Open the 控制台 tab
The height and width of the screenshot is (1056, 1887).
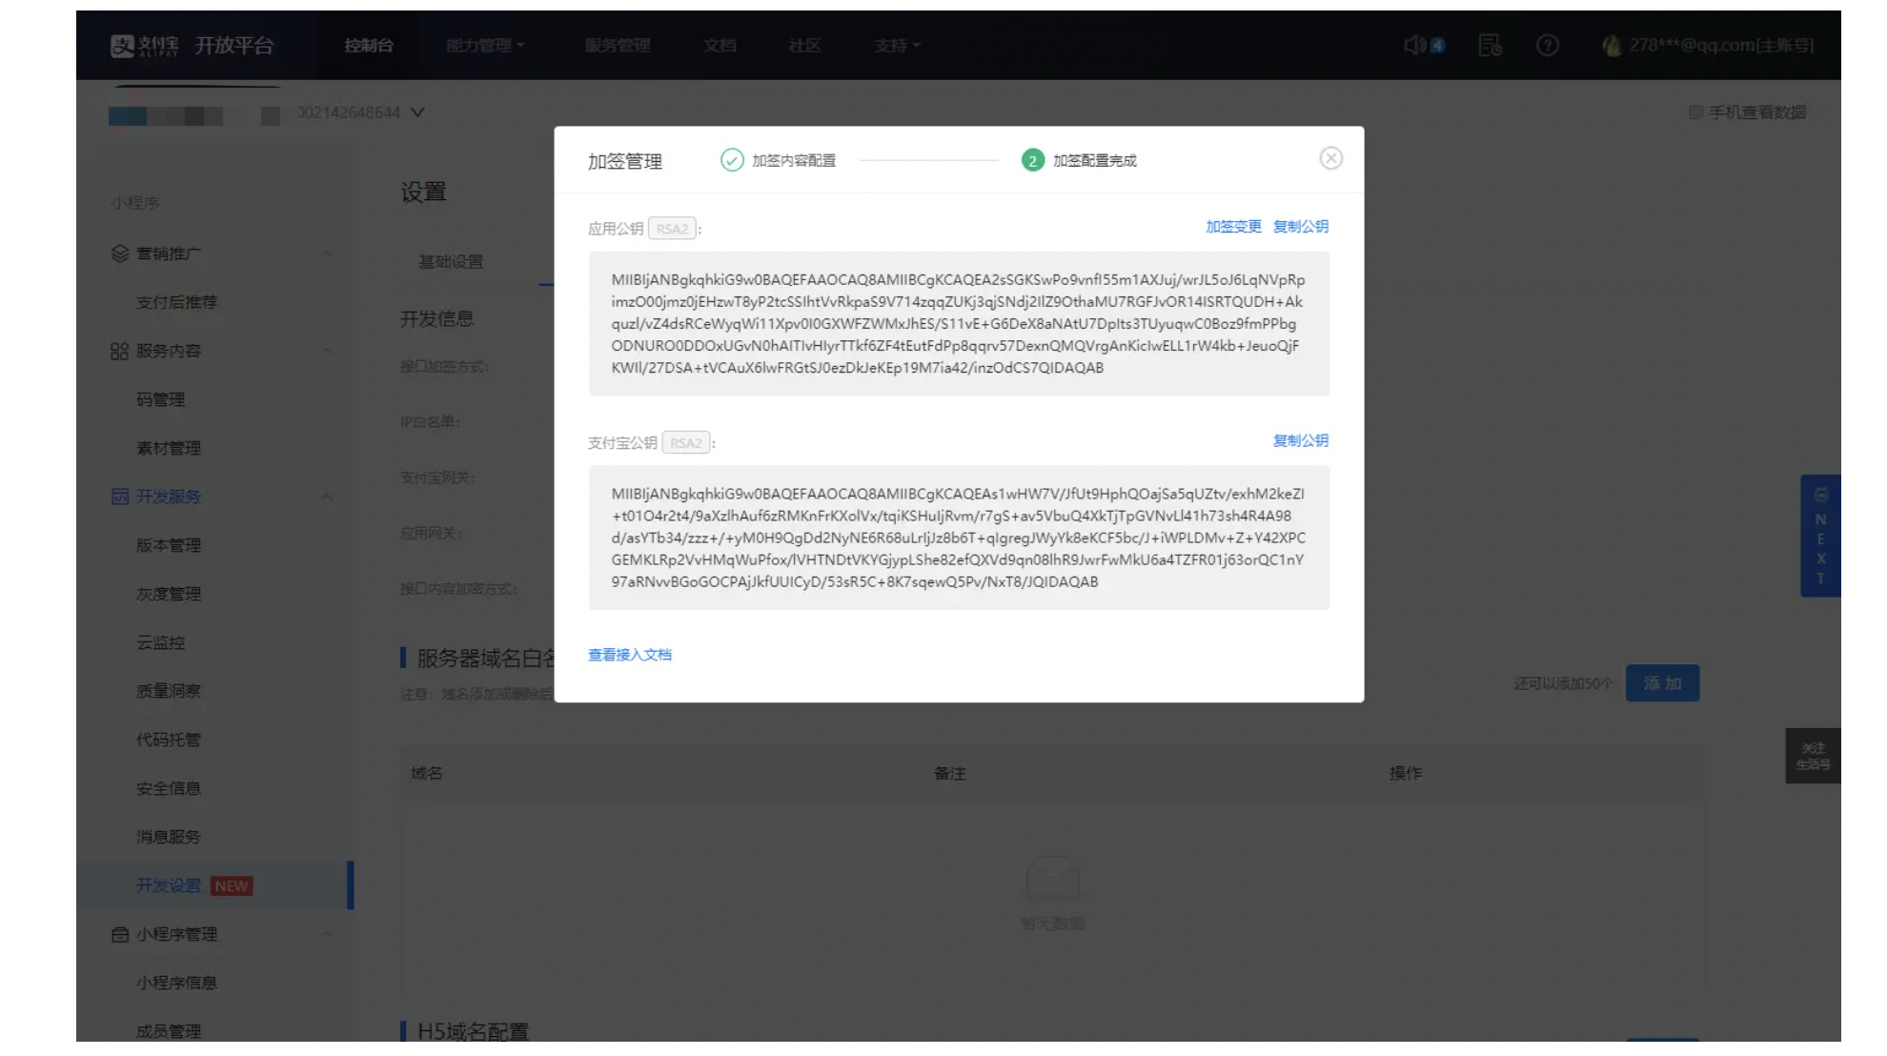pyautogui.click(x=369, y=46)
